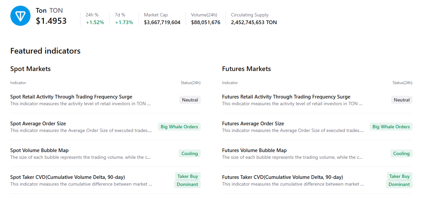Click the Status(24h) column header in Spot Markets

click(191, 82)
